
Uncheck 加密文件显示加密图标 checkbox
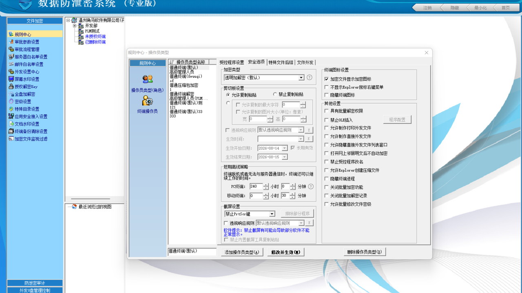pos(326,79)
